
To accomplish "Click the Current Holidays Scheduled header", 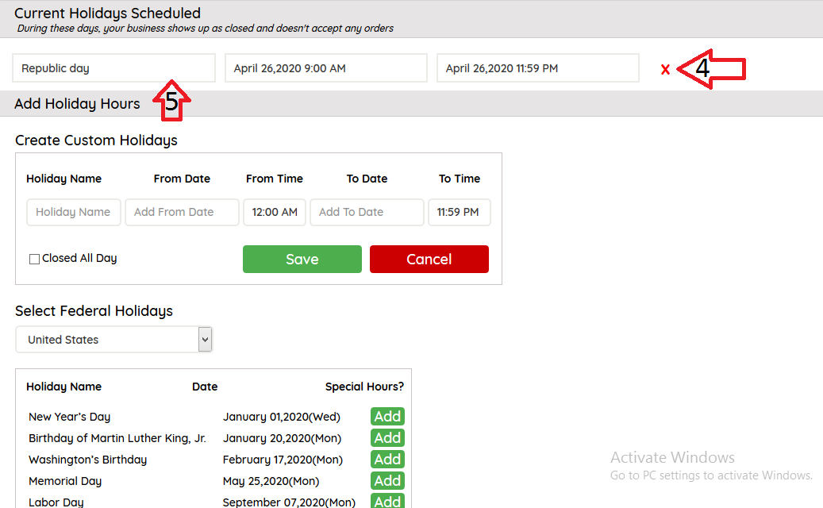I will [x=107, y=13].
